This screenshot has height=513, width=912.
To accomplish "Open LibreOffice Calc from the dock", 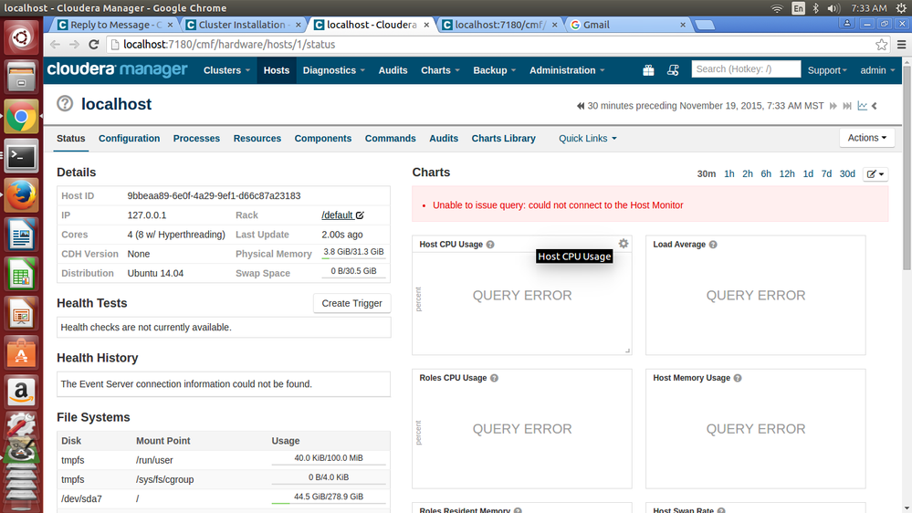I will pyautogui.click(x=21, y=274).
